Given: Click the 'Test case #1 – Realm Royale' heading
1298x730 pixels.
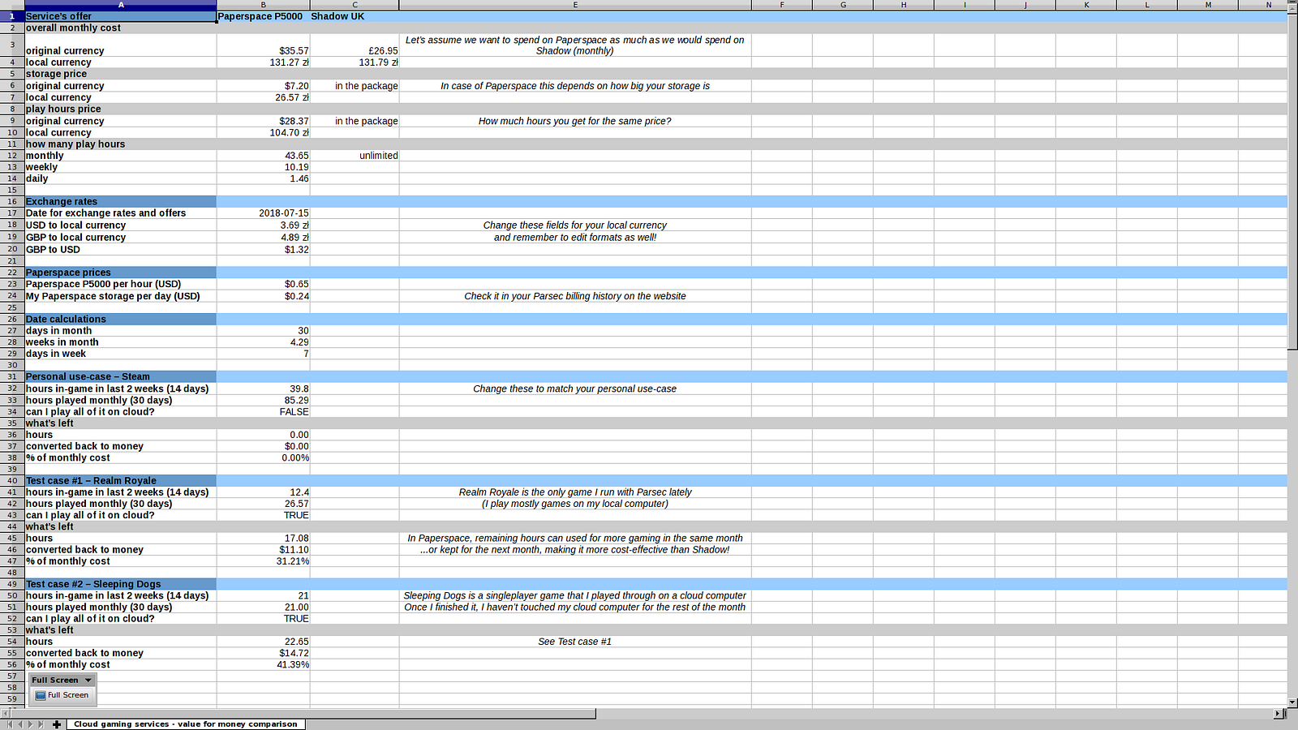Looking at the screenshot, I should click(x=121, y=481).
